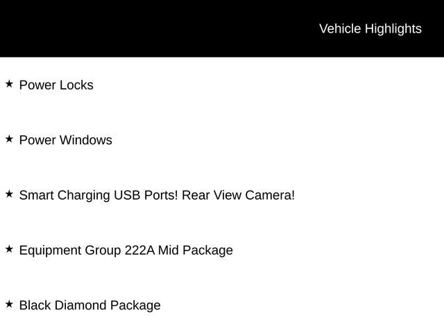Image resolution: width=444 pixels, height=333 pixels.
Task: Click the word "Locks" in the first highlight
Action: (x=76, y=85)
